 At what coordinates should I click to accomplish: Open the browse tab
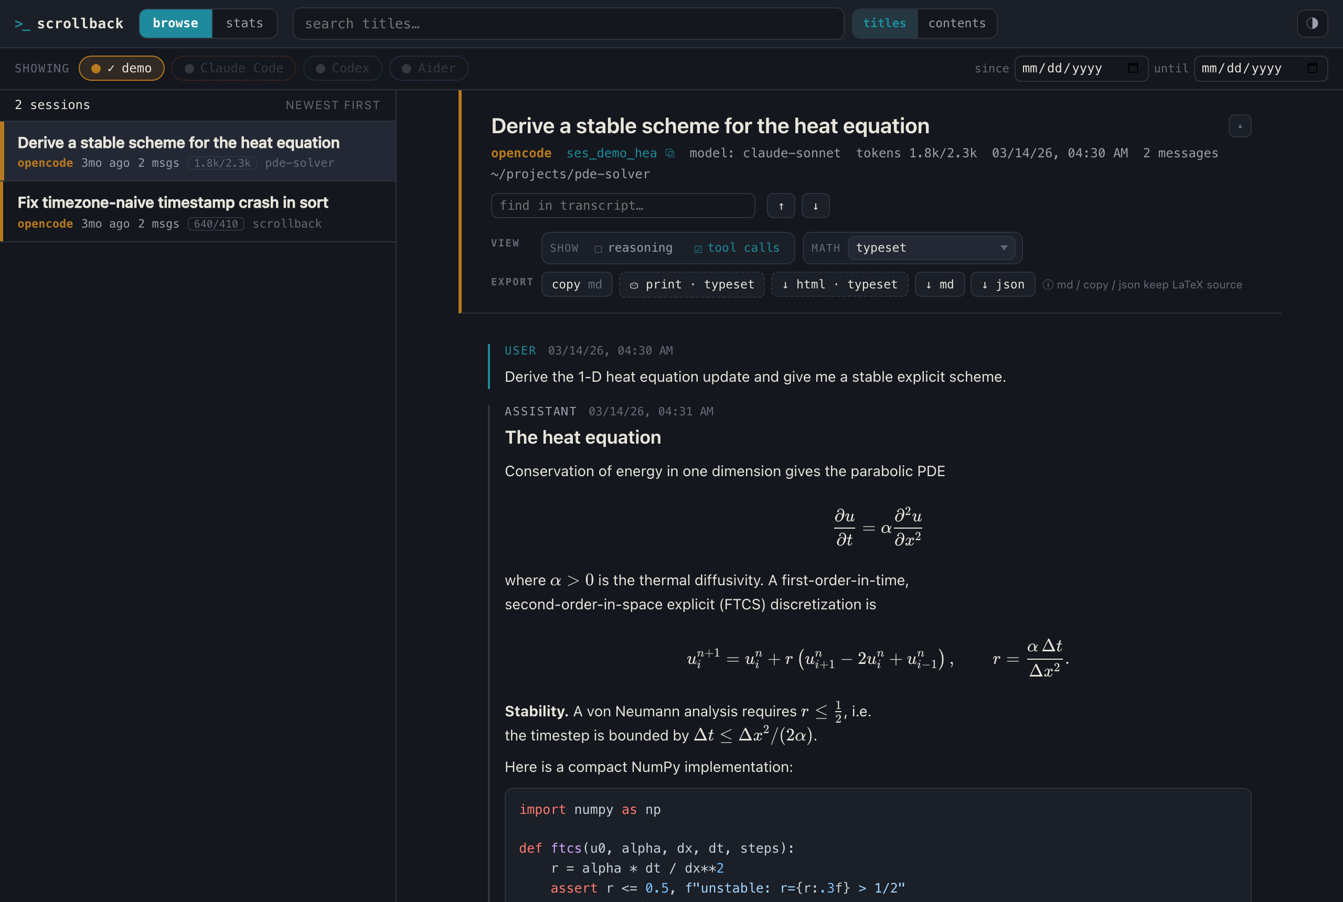pos(176,23)
